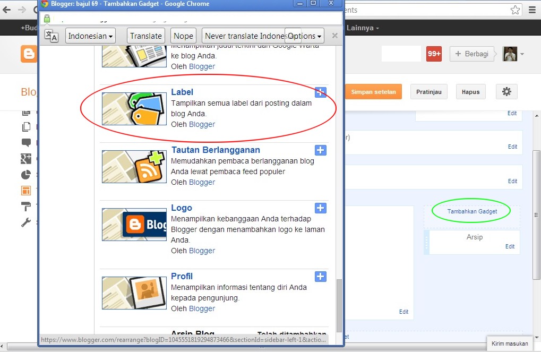Click the Tautan Berlangganan RSS thumbnail

(x=134, y=167)
